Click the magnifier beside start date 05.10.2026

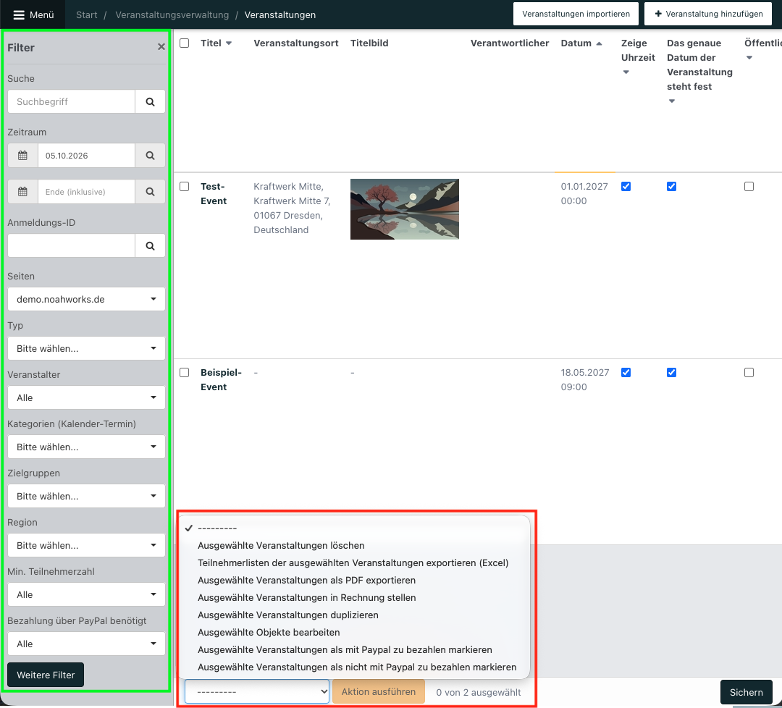[x=150, y=156]
